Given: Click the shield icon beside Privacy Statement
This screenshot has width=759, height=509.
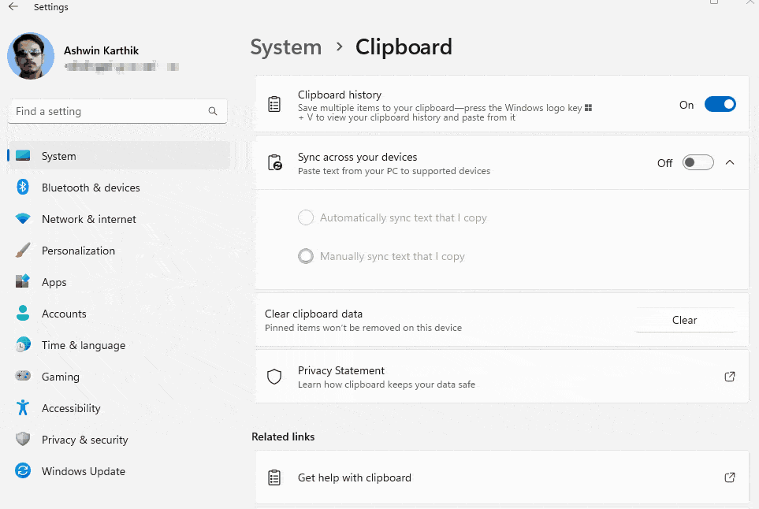Looking at the screenshot, I should click(273, 377).
